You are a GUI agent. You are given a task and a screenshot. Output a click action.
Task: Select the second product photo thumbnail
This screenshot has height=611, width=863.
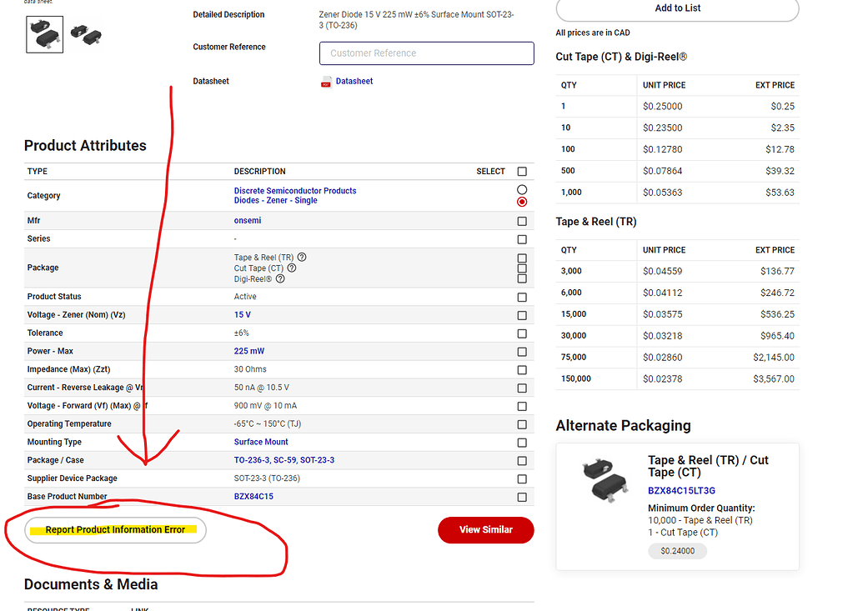click(86, 34)
